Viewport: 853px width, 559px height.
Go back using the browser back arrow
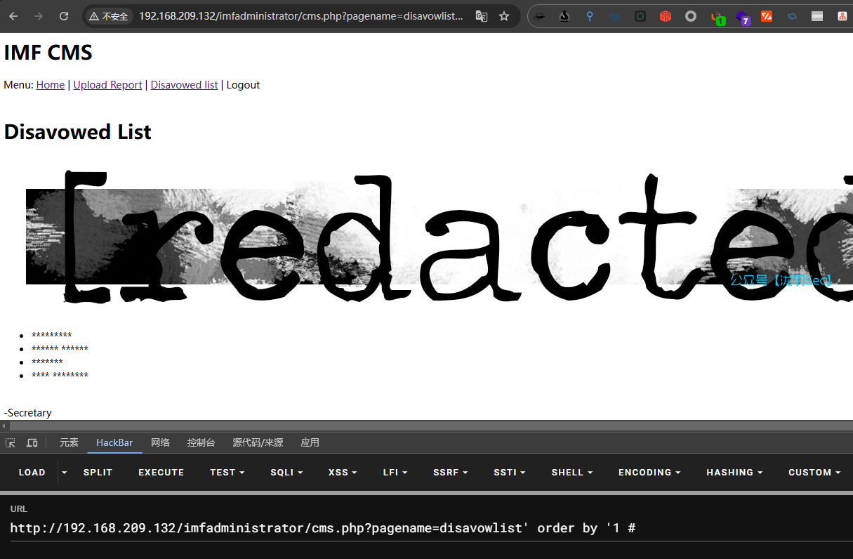(x=13, y=16)
